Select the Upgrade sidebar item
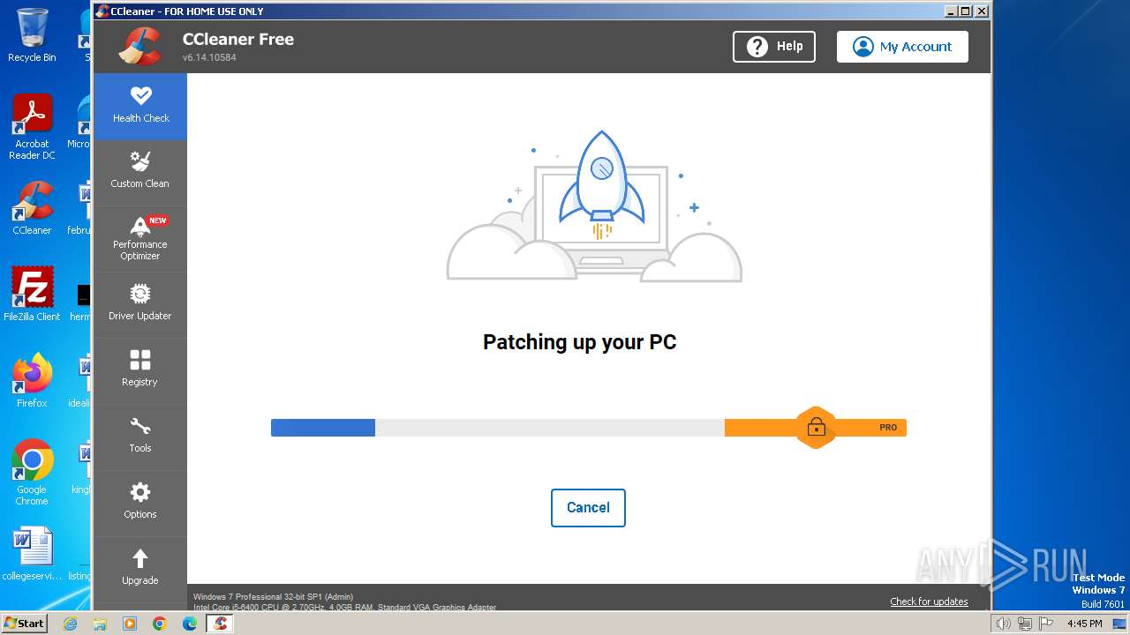 (140, 569)
